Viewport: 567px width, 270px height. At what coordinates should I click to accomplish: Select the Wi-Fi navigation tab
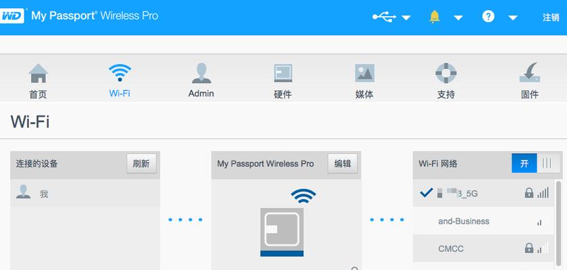coord(120,81)
